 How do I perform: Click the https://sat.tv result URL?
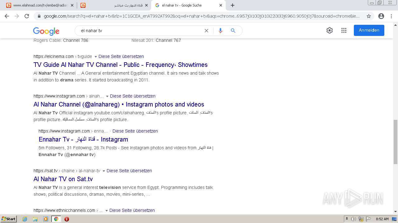coord(46,171)
